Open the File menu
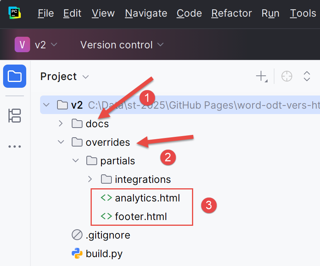The height and width of the screenshot is (266, 320). [45, 13]
